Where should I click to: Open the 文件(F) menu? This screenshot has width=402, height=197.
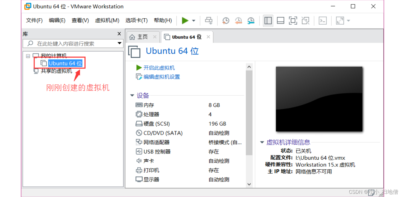(x=34, y=20)
